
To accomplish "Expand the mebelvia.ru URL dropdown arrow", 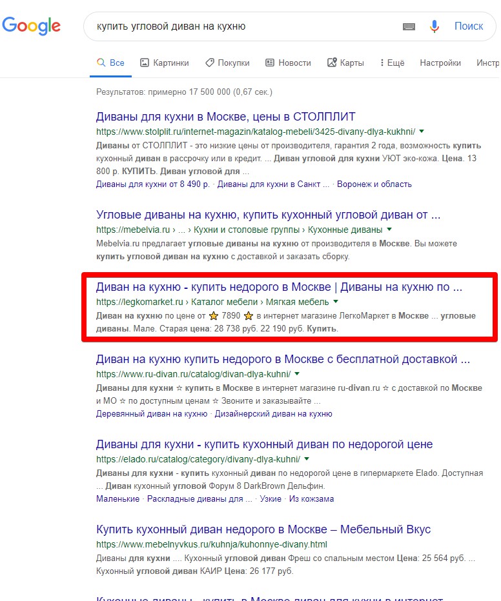I will [389, 230].
